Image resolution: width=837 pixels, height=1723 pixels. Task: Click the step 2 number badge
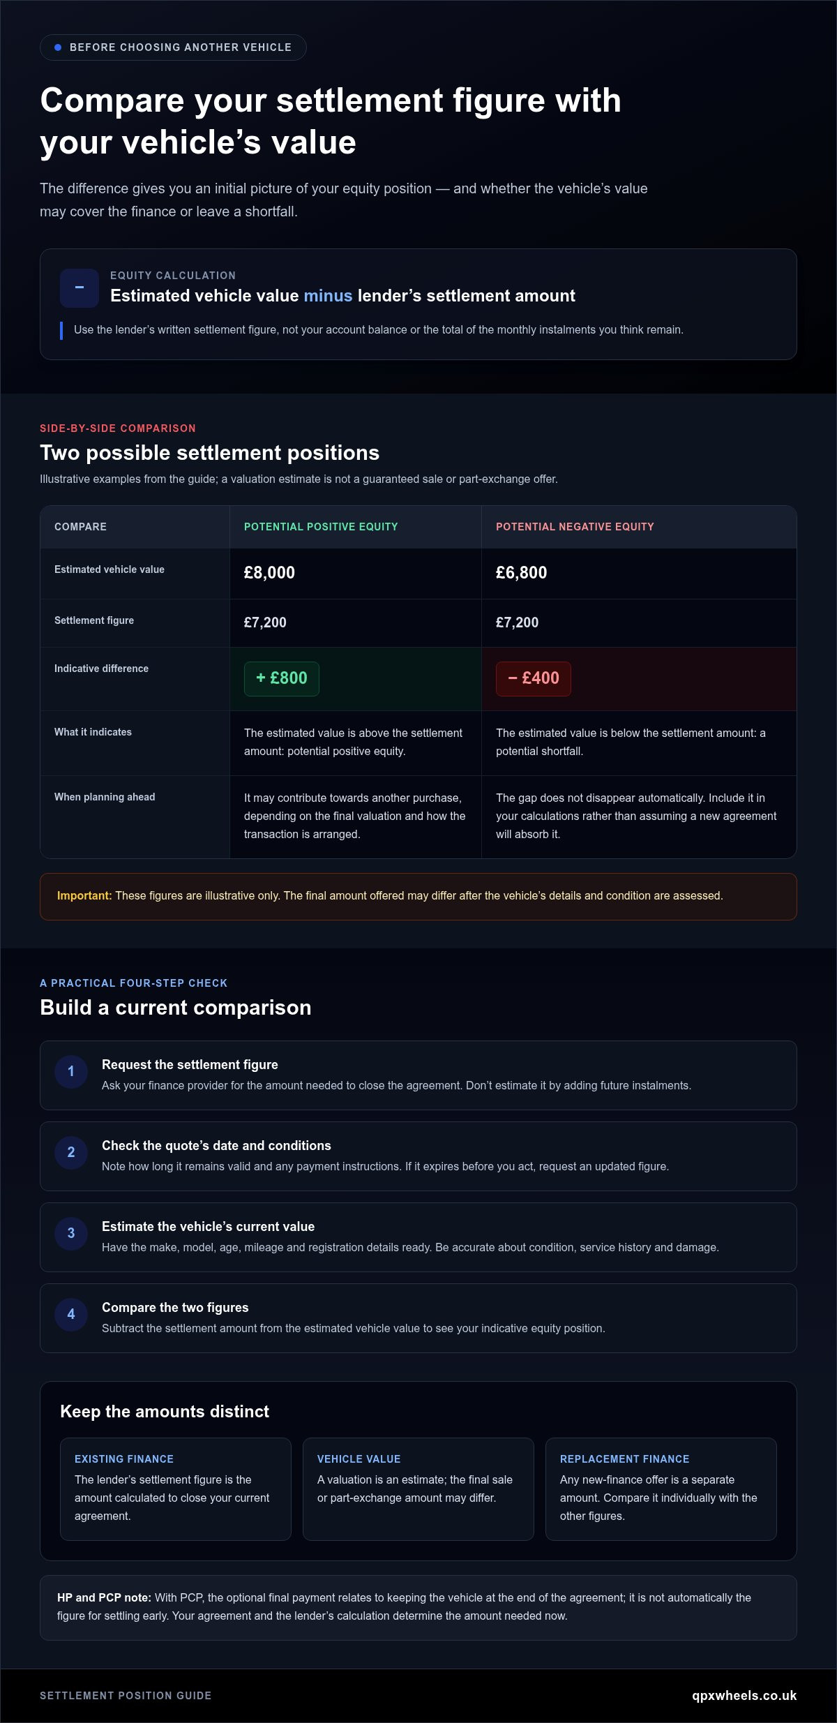tap(71, 1152)
